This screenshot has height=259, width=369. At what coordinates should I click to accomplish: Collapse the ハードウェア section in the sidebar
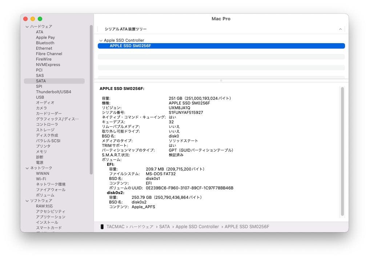[27, 26]
